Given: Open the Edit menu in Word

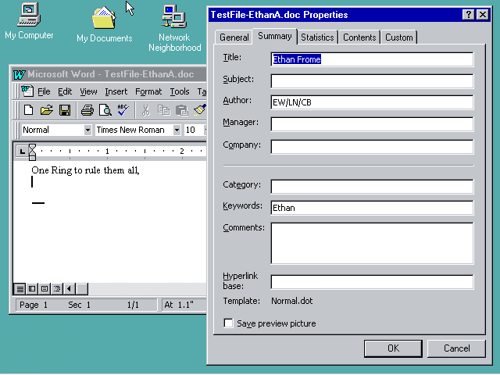Looking at the screenshot, I should tap(65, 91).
